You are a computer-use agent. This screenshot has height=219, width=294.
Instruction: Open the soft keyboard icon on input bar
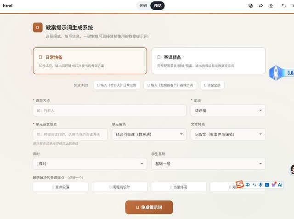point(267,185)
